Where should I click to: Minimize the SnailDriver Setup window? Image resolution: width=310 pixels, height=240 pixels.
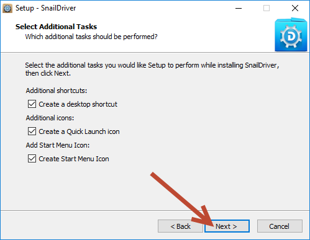239,8
